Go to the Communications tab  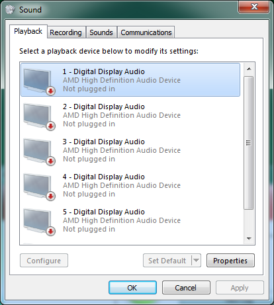146,32
